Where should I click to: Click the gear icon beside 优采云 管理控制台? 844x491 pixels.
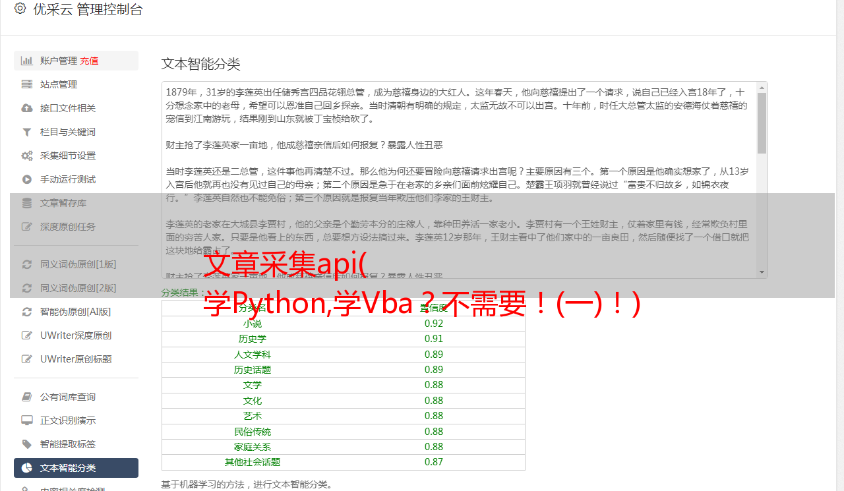coord(20,9)
